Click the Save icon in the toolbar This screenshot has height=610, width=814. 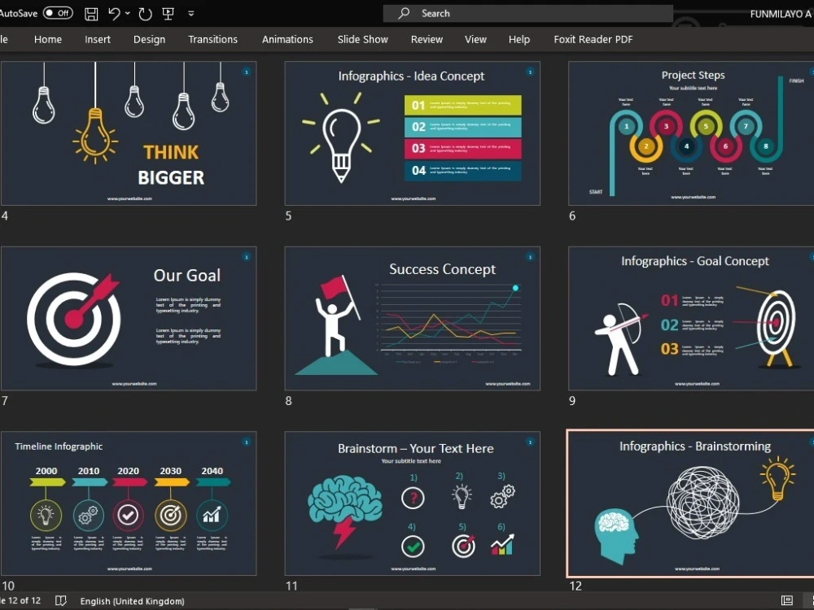click(x=91, y=14)
